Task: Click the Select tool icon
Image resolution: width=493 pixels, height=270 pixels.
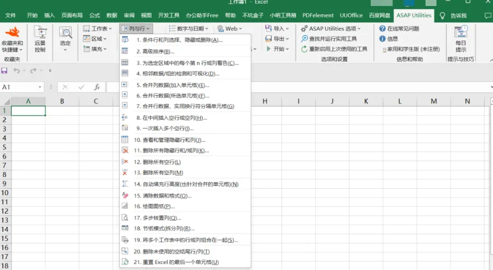Action: point(66,34)
